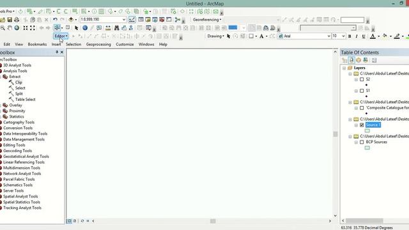
Task: Open the font size 10 dropdown
Action: coord(343,36)
